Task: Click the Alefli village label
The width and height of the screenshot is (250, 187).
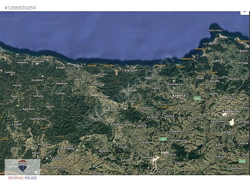Action: click(219, 145)
